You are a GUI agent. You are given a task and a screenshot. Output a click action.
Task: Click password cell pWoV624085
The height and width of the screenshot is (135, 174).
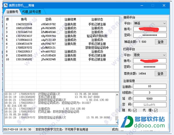pyautogui.click(x=48, y=28)
